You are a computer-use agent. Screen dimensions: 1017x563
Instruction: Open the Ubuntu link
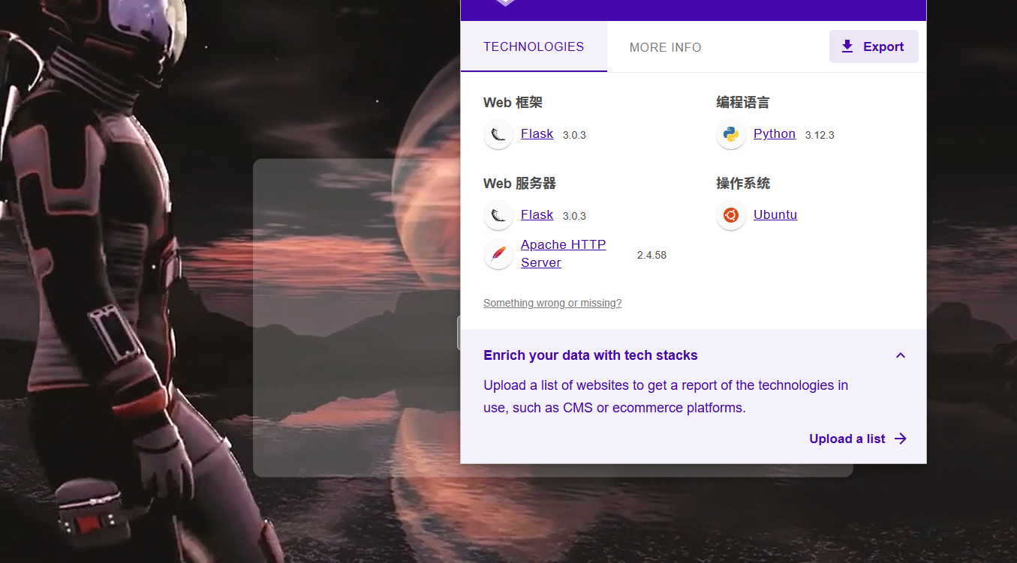(x=775, y=214)
